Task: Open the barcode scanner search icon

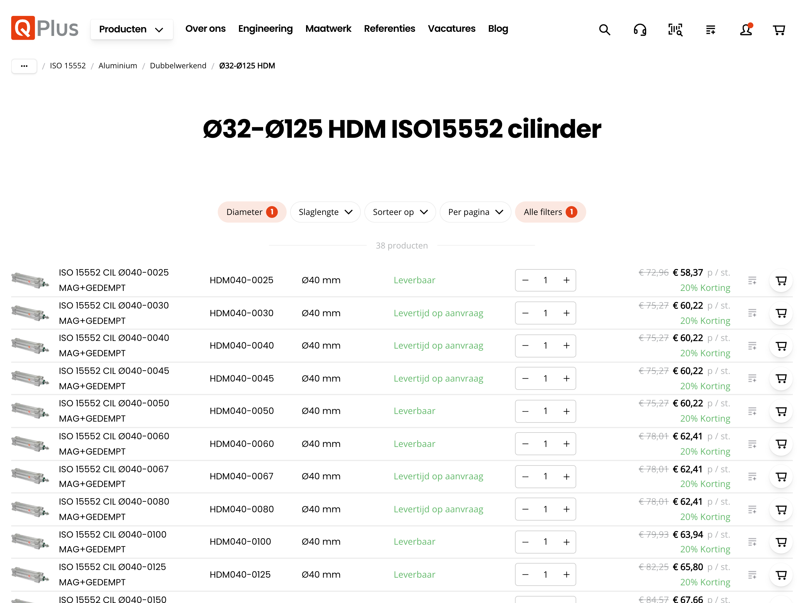Action: [x=675, y=29]
